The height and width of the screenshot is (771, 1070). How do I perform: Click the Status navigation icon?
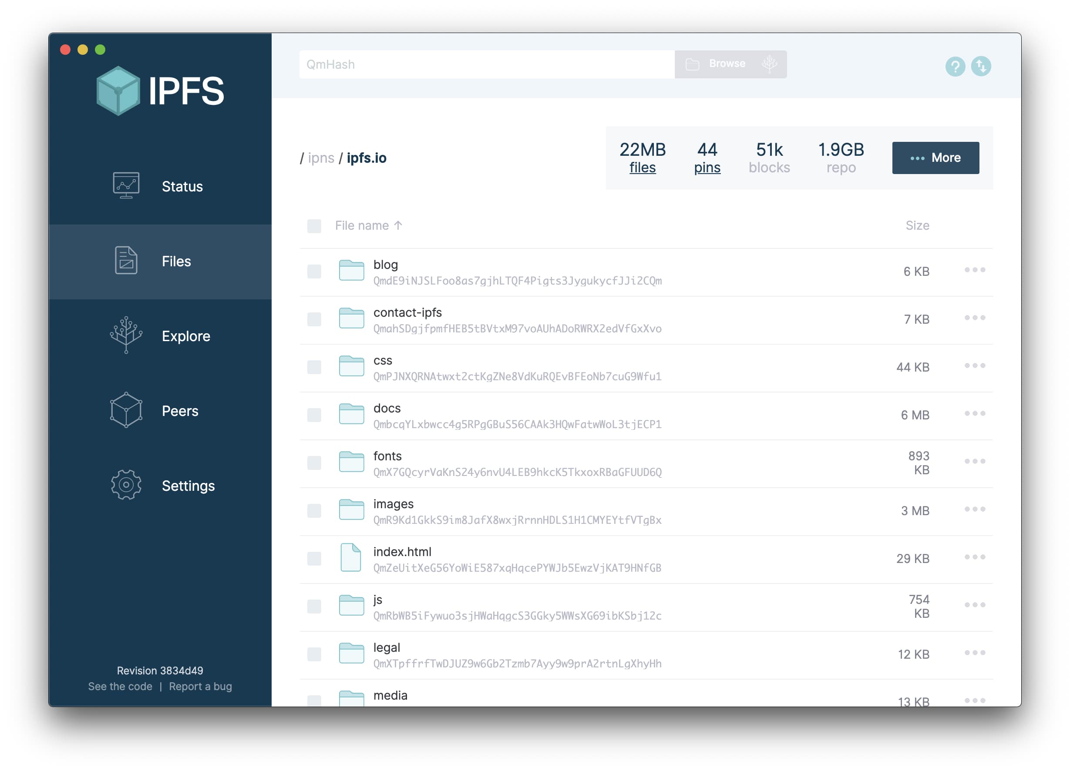(x=127, y=185)
